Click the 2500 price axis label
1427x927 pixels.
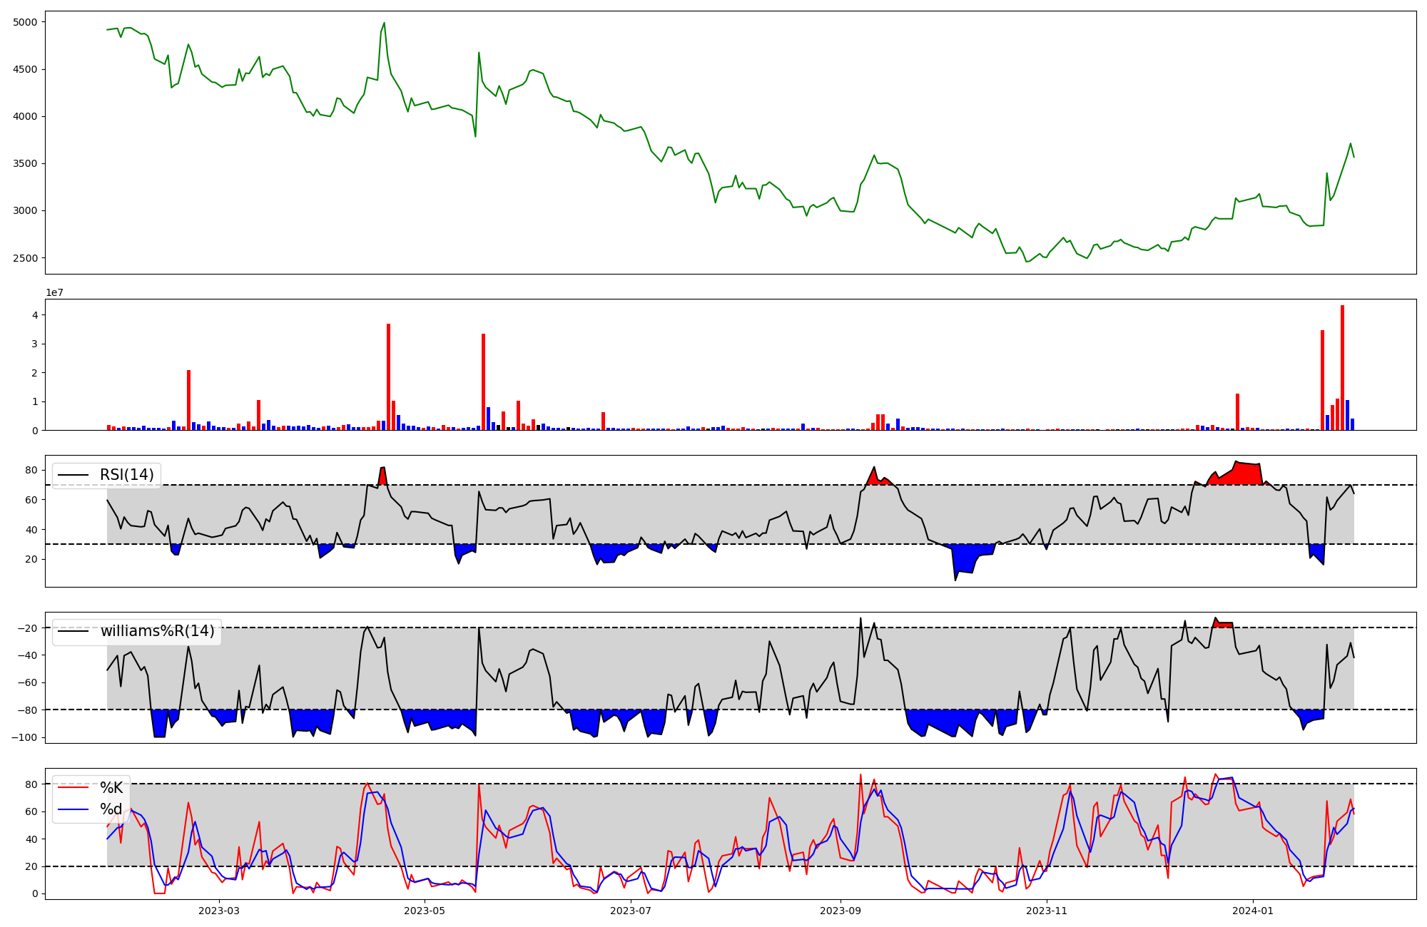point(25,258)
